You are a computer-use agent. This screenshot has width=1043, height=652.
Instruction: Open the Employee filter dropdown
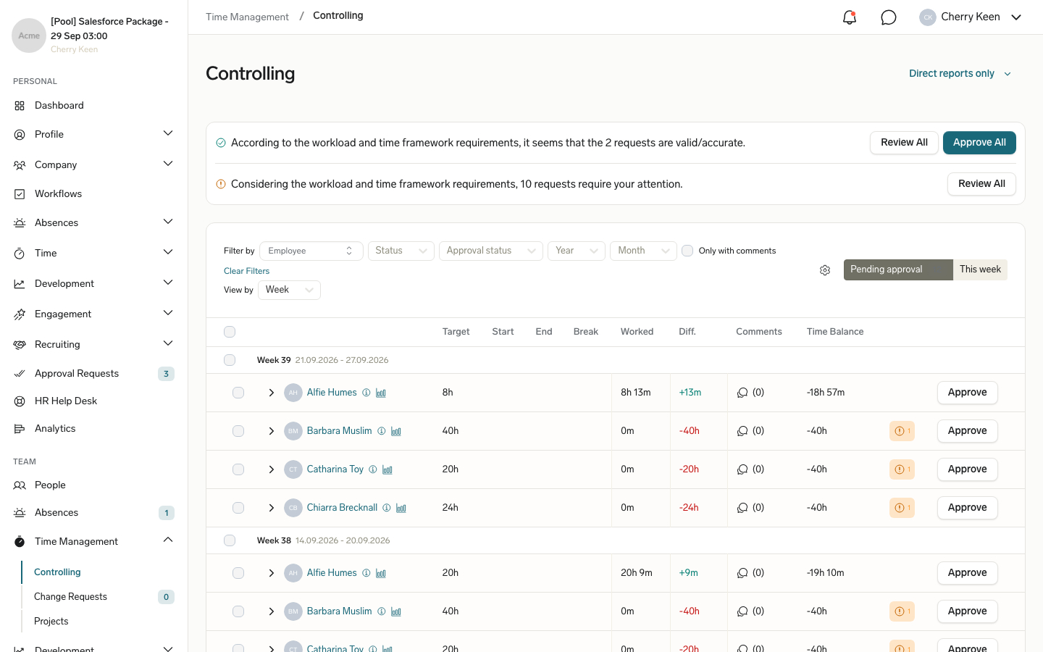(x=311, y=251)
